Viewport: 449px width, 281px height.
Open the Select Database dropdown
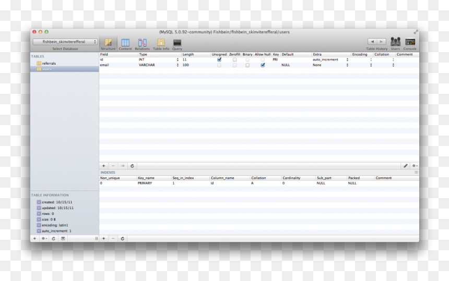[x=65, y=42]
